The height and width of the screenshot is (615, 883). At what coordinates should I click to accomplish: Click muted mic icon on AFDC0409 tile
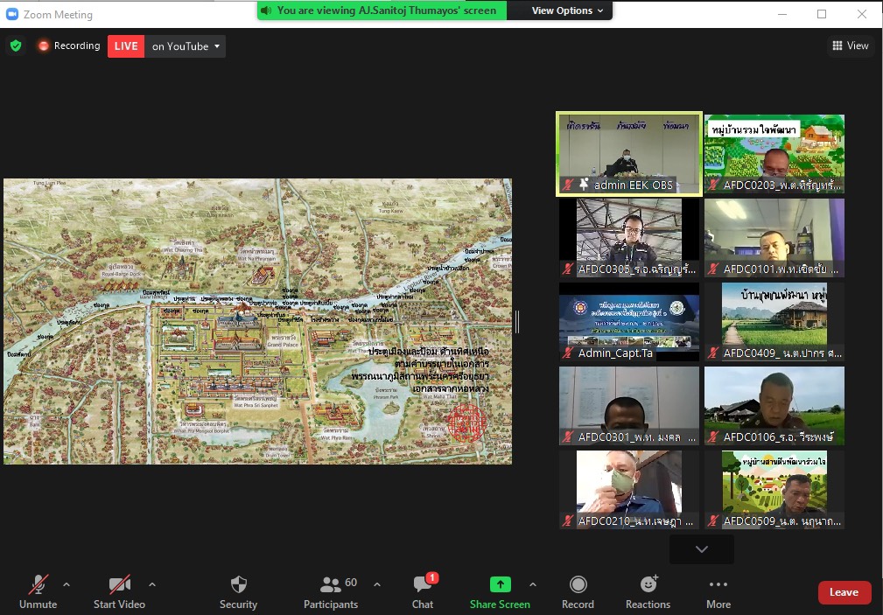[x=713, y=353]
